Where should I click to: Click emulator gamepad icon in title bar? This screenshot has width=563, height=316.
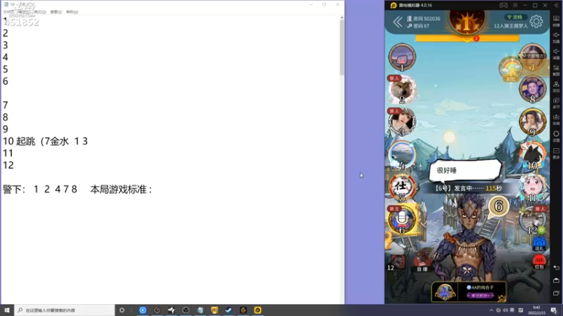503,6
